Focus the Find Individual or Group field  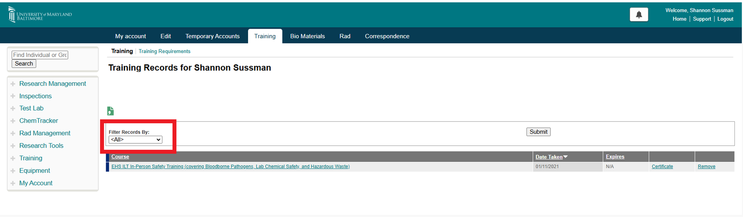(x=40, y=55)
